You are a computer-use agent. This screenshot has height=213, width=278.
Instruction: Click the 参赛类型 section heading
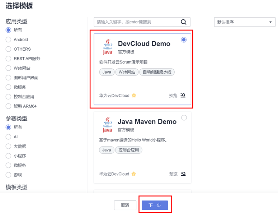[17, 119]
